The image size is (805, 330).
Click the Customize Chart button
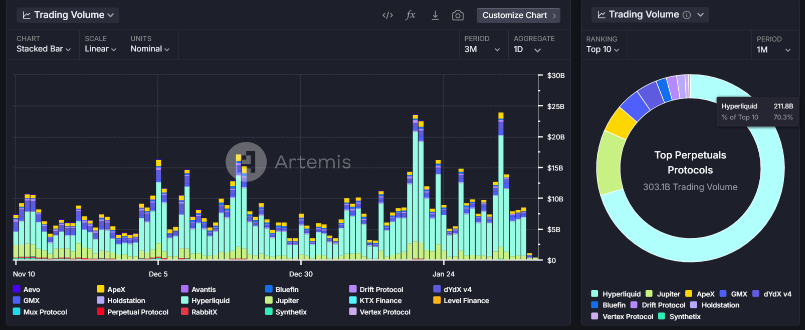point(518,15)
